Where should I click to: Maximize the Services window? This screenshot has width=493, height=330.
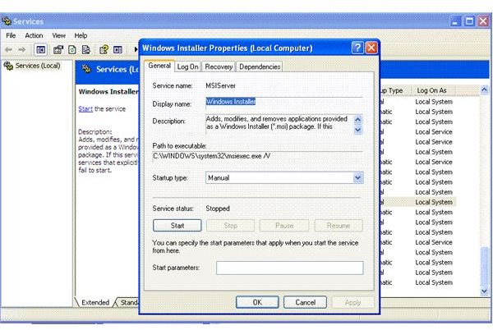[469, 21]
